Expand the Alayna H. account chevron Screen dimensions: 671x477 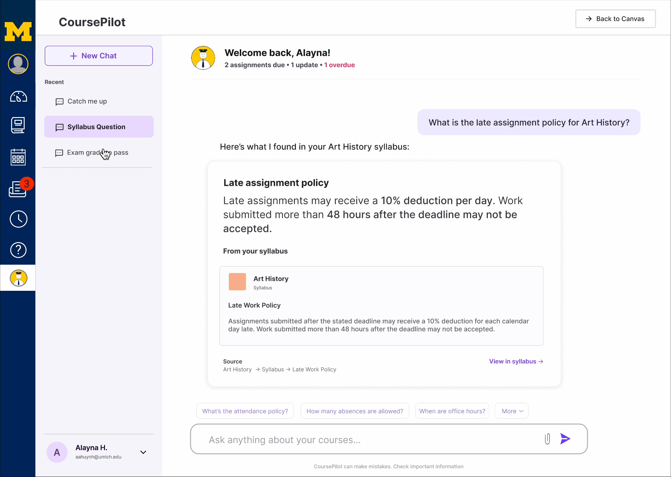143,452
